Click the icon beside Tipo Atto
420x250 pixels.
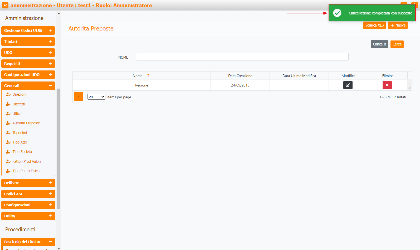click(8, 142)
